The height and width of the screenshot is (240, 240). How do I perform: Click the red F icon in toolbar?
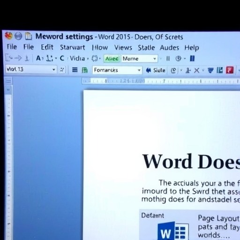(x=230, y=70)
